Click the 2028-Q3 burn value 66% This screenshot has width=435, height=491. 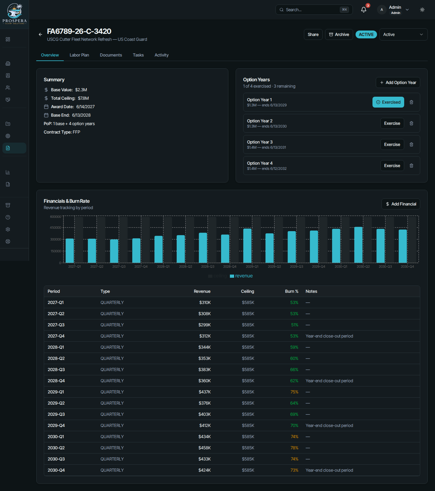(x=294, y=370)
